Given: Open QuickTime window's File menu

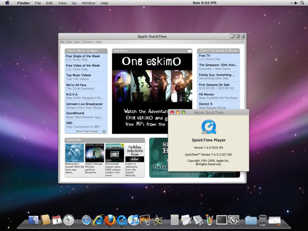Looking at the screenshot, I should (x=62, y=42).
